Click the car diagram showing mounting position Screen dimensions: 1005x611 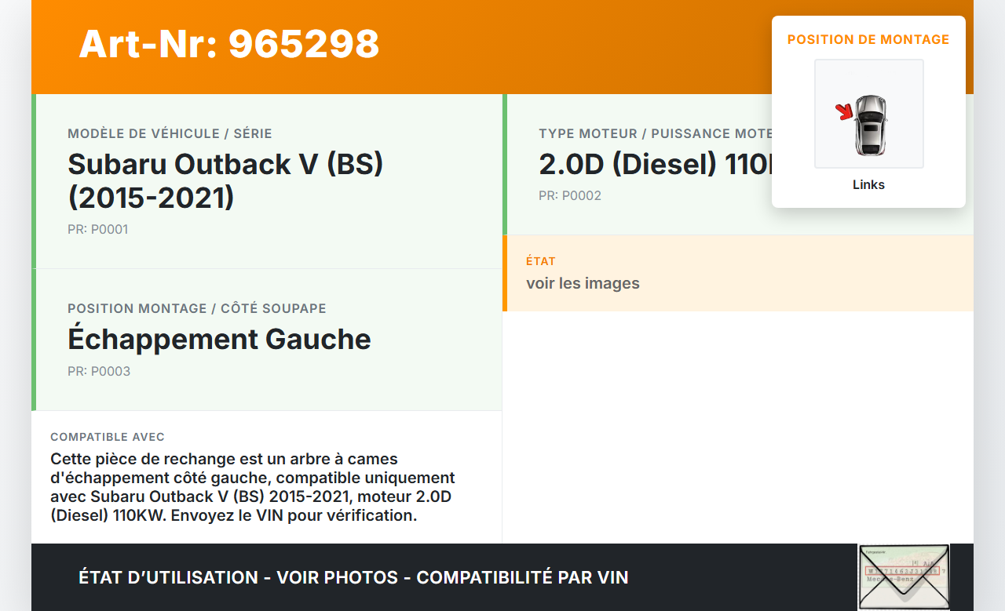[x=868, y=113]
